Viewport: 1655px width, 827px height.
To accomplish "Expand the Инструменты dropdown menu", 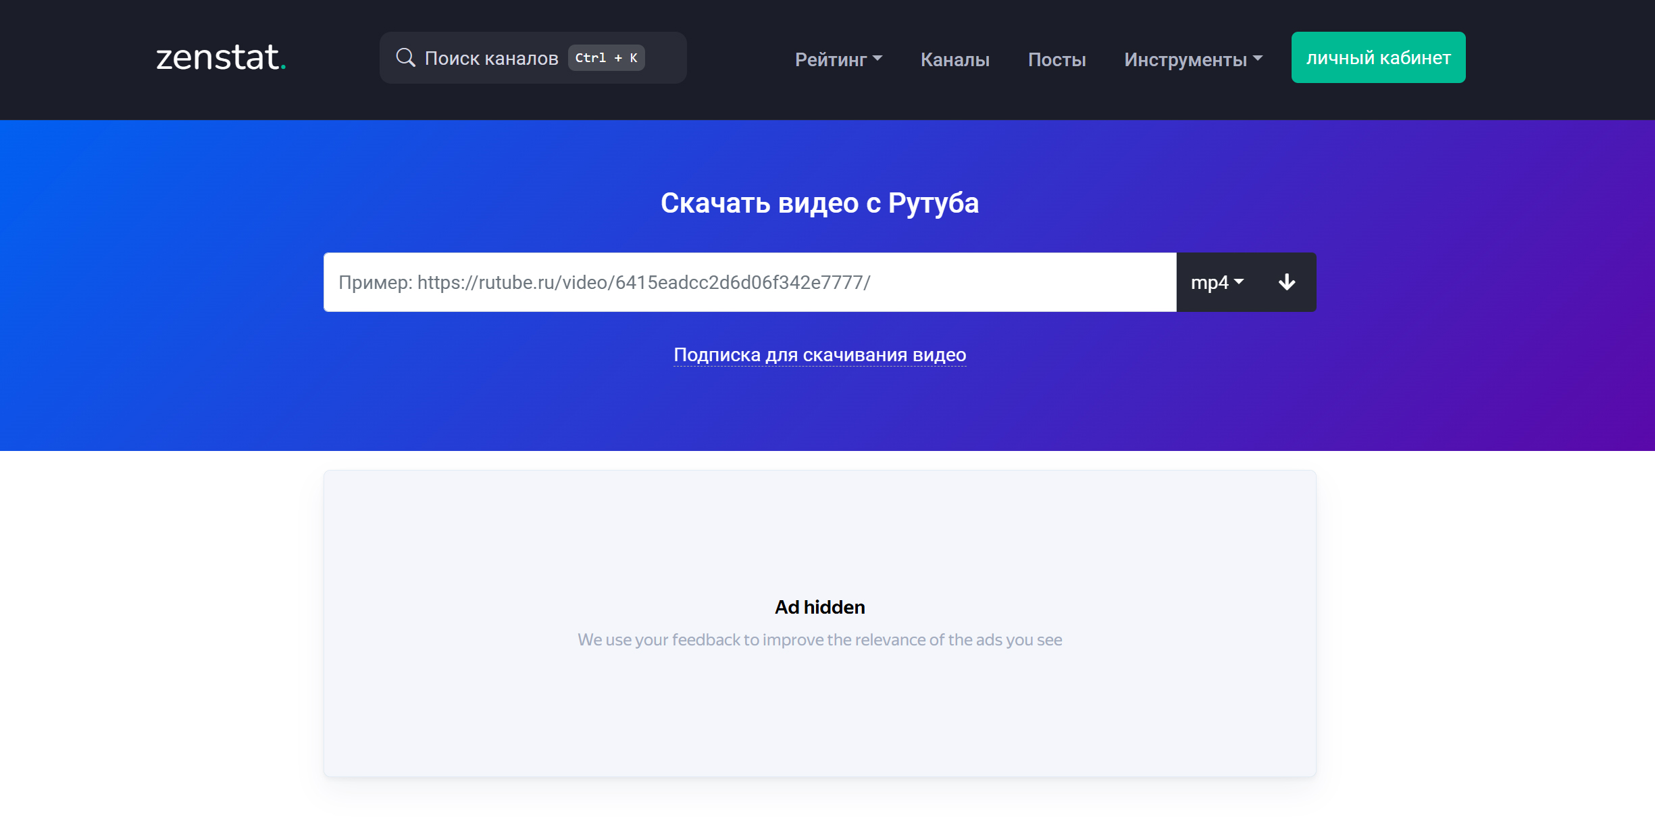I will coord(1193,59).
